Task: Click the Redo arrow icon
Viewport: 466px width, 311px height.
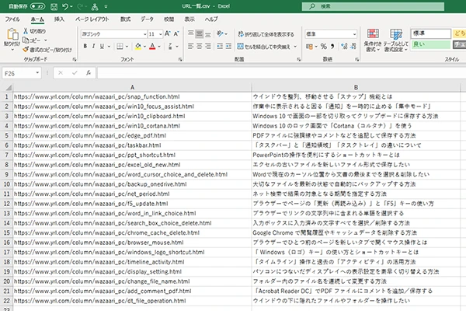Action: point(80,6)
